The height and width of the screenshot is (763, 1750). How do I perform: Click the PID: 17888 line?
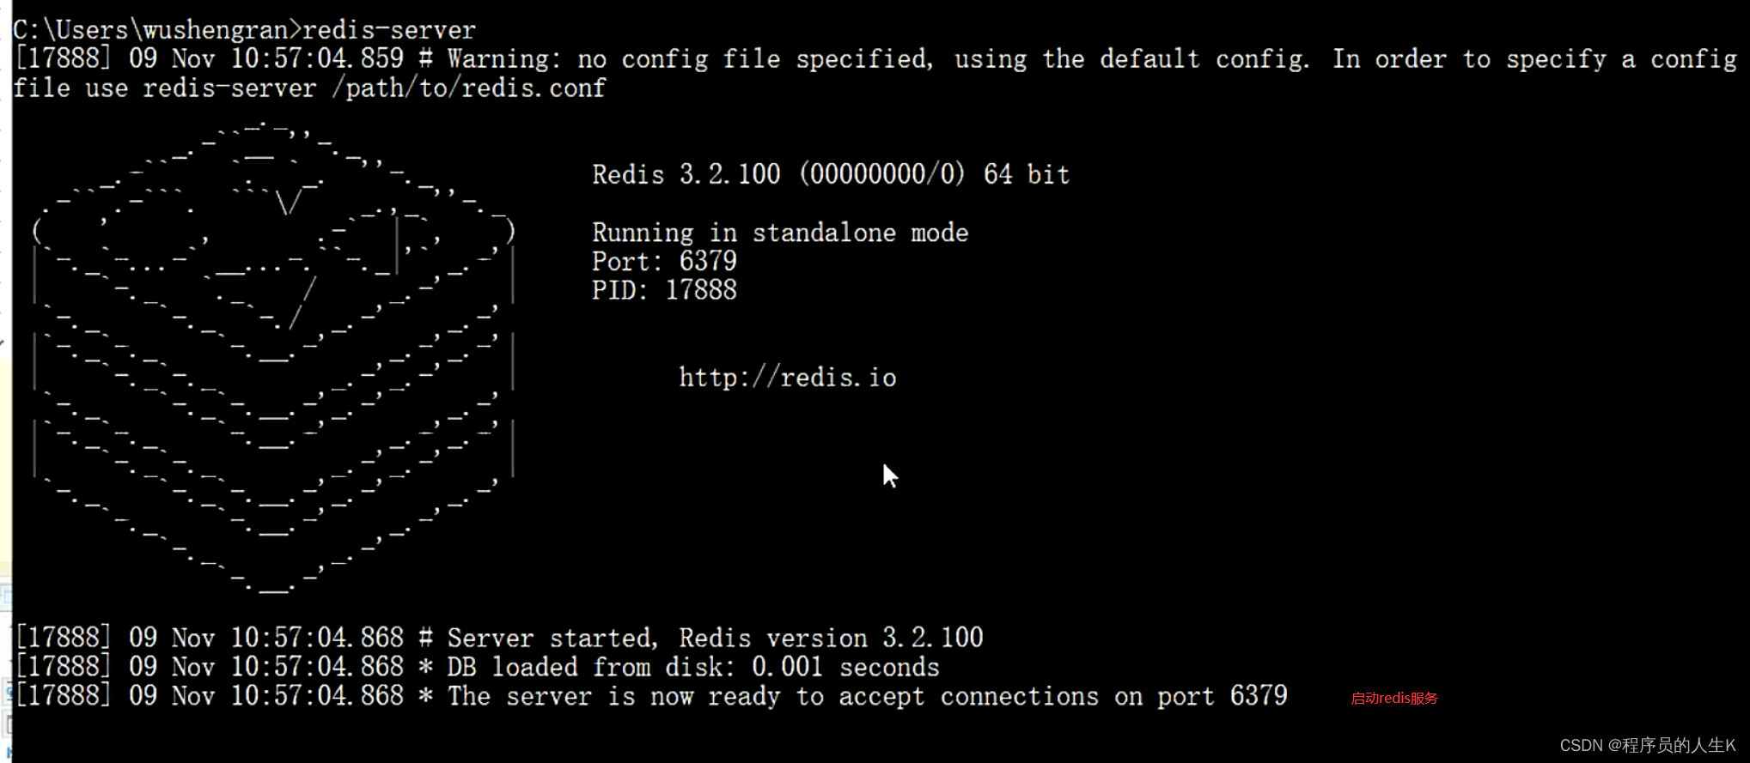[664, 290]
